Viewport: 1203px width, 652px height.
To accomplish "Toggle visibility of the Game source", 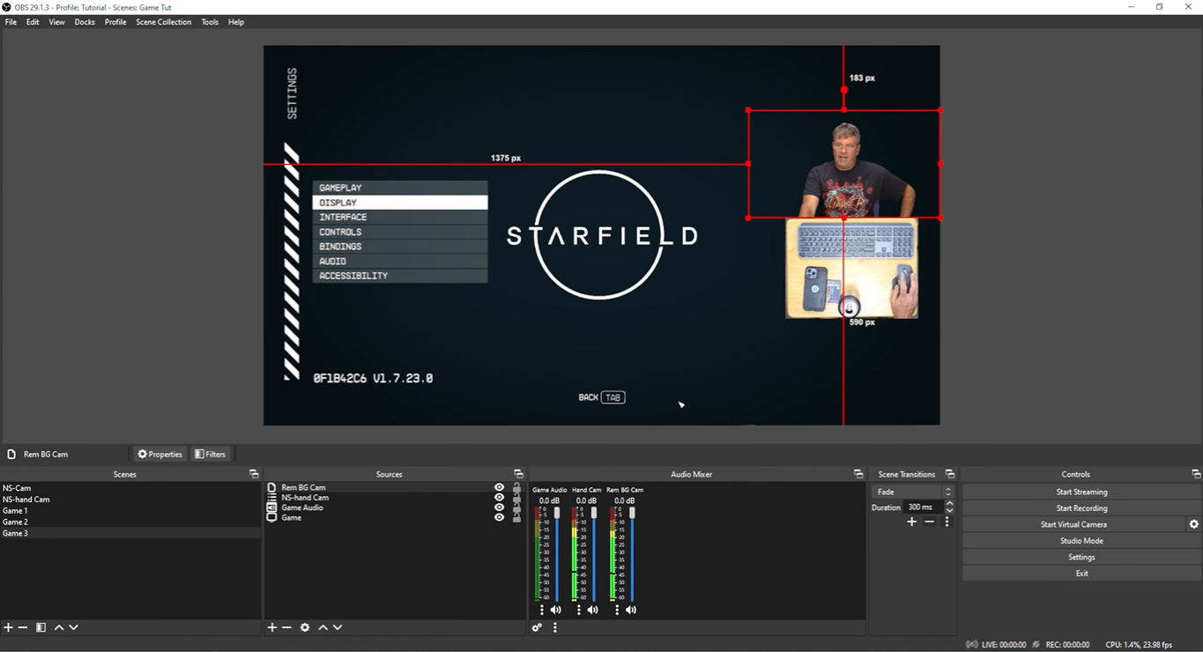I will 499,517.
